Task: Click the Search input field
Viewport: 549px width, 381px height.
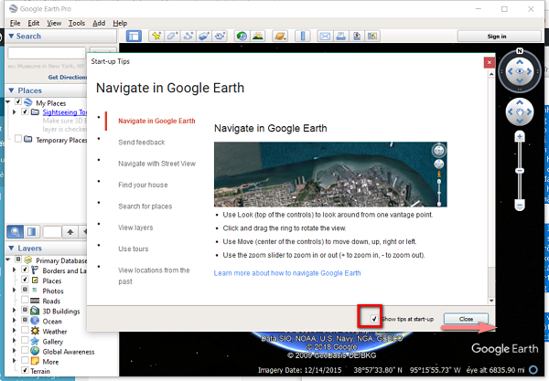Action: click(x=47, y=53)
